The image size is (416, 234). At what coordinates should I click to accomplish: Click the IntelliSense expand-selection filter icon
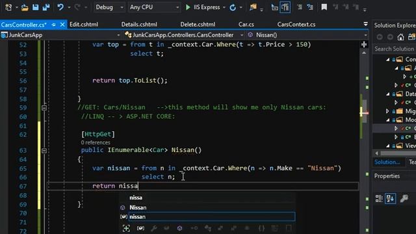(126, 228)
